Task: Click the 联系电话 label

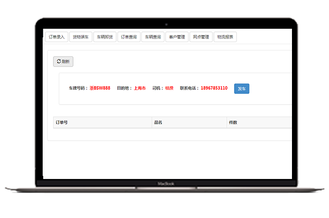Action: click(190, 88)
